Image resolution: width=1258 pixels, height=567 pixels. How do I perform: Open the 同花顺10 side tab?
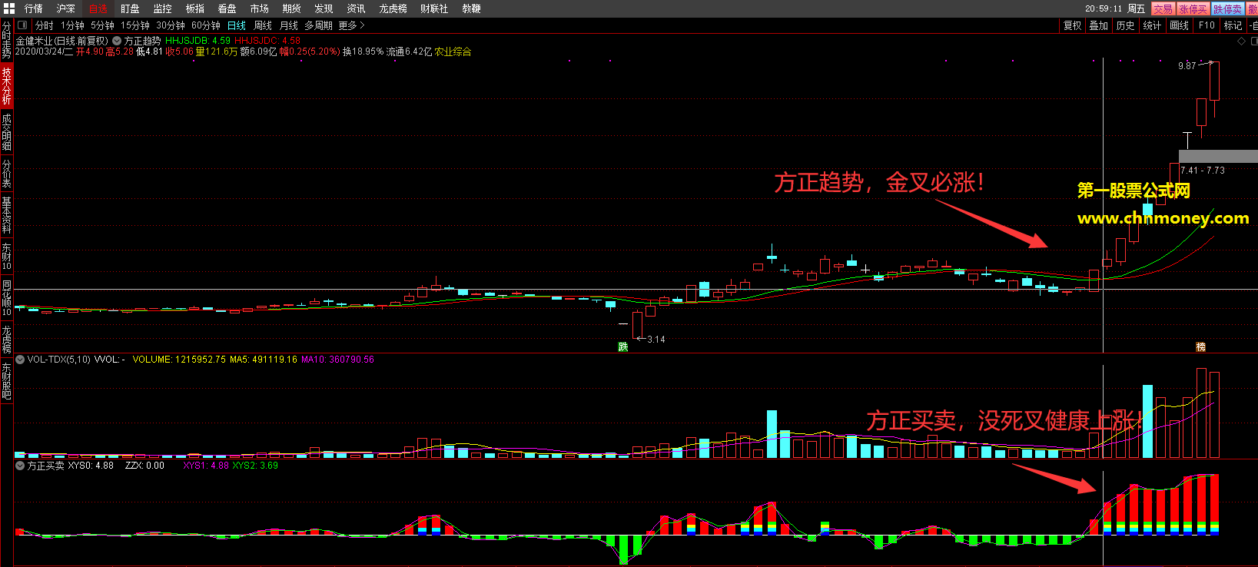pyautogui.click(x=6, y=298)
